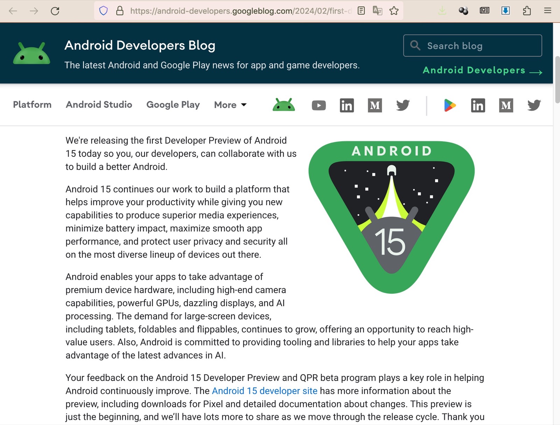The height and width of the screenshot is (425, 560).
Task: Open the rightmost Medium icon for Google Play
Action: pyautogui.click(x=506, y=105)
